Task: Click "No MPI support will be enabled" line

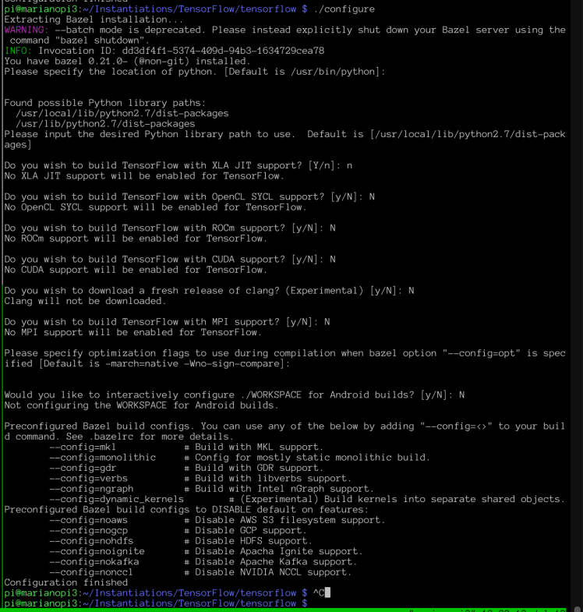Action: (x=133, y=333)
